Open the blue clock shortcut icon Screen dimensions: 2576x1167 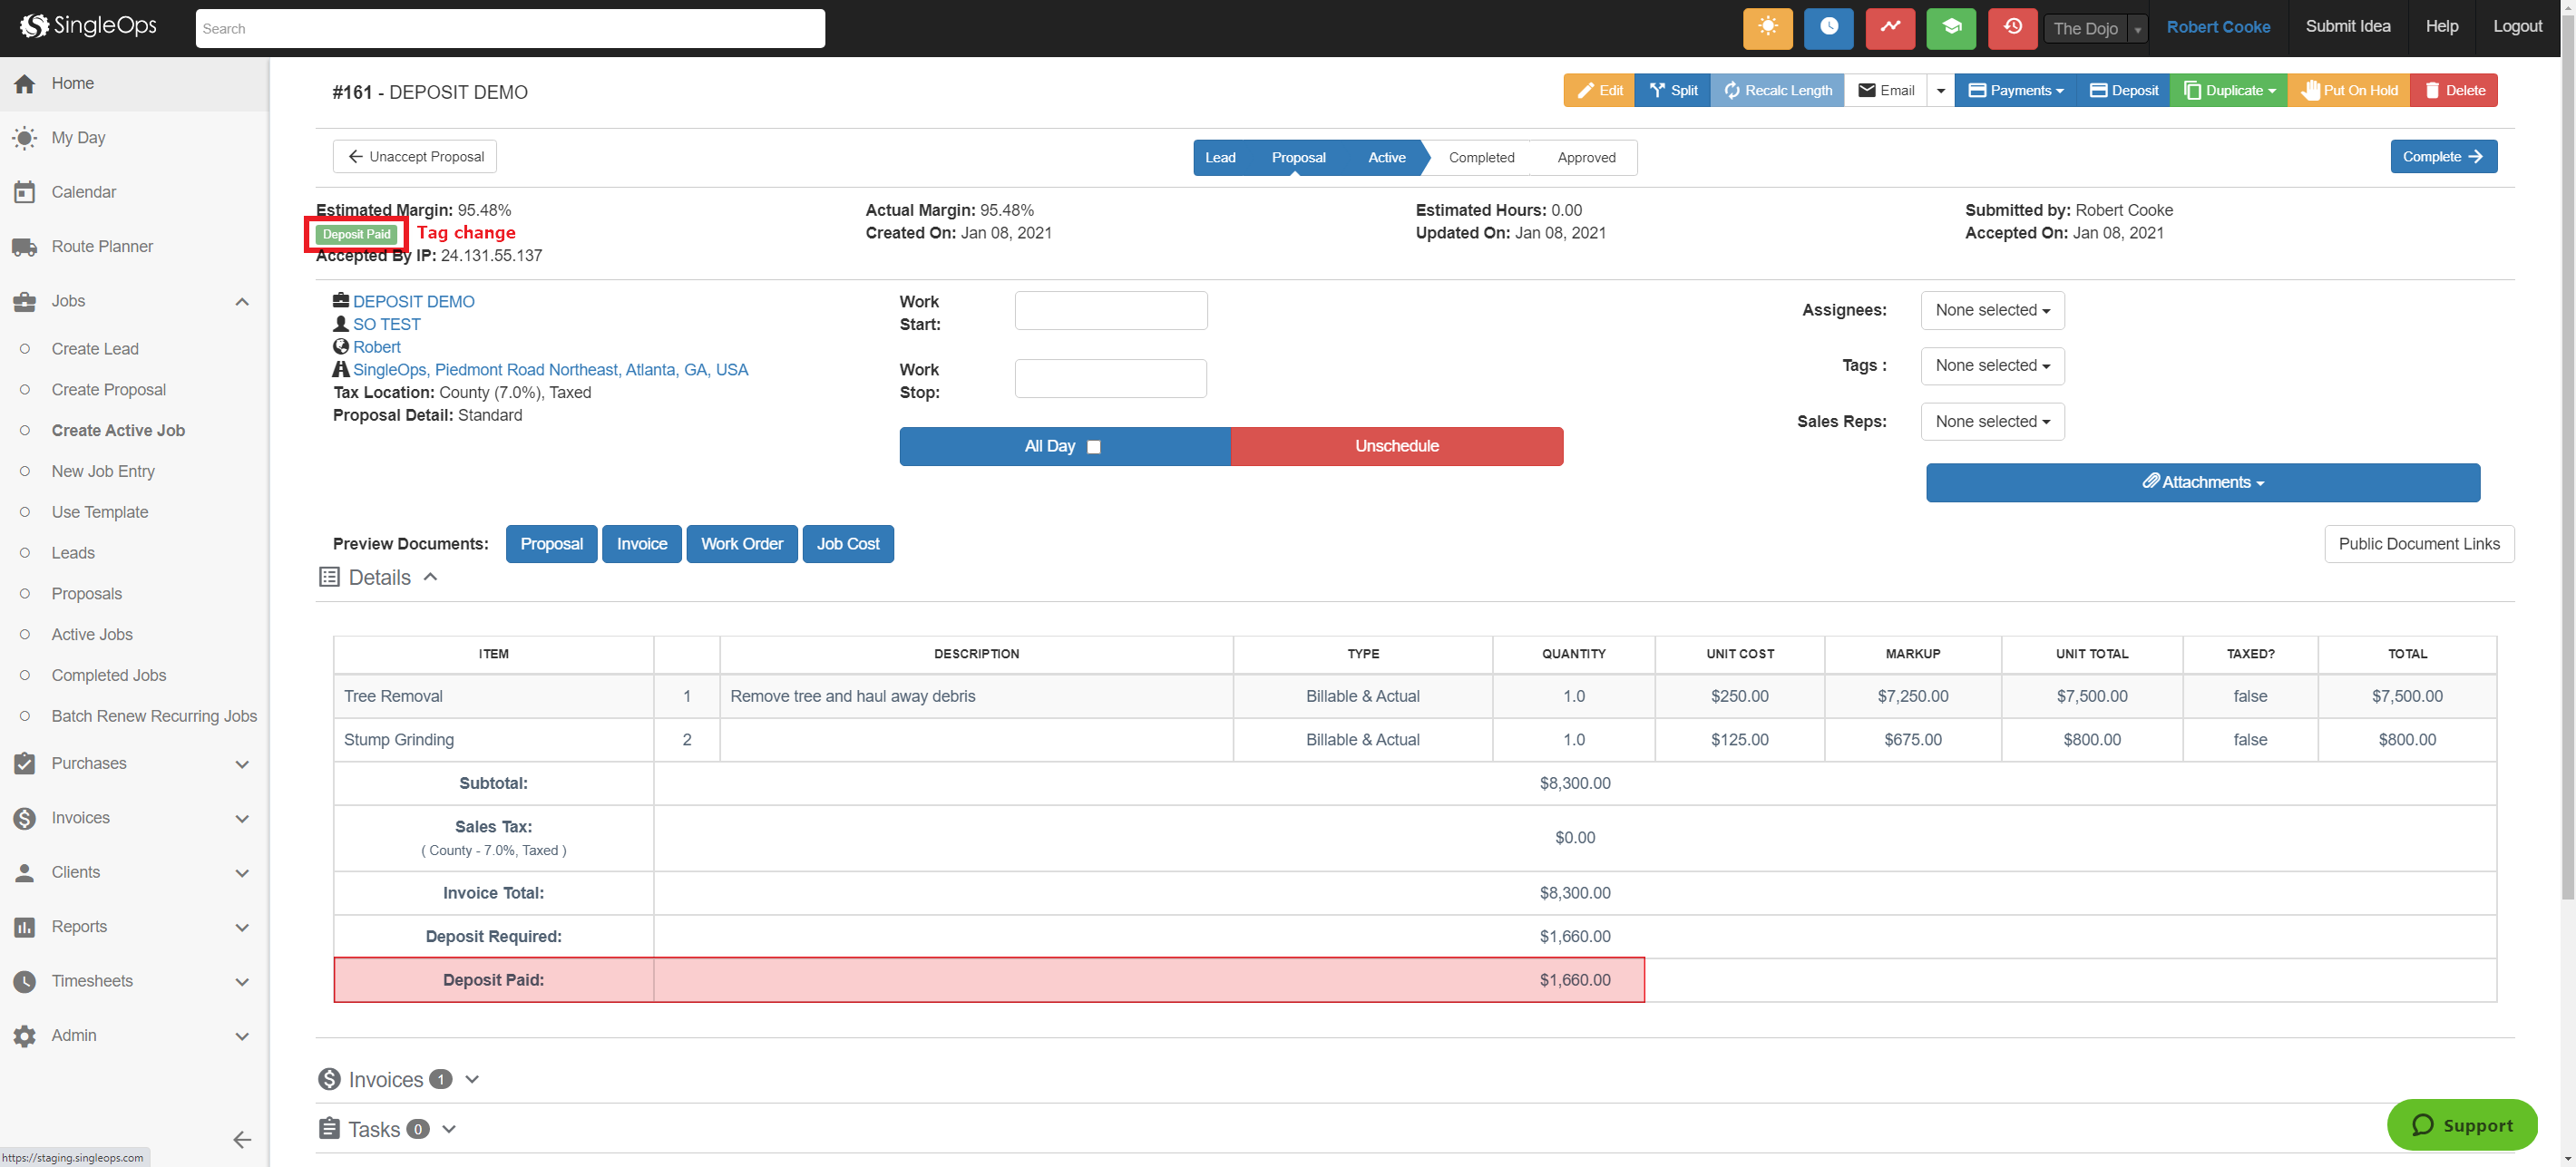(x=1828, y=28)
